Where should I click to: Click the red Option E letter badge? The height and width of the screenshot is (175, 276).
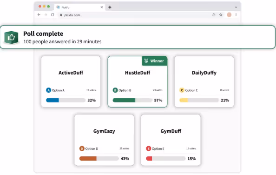(149, 148)
